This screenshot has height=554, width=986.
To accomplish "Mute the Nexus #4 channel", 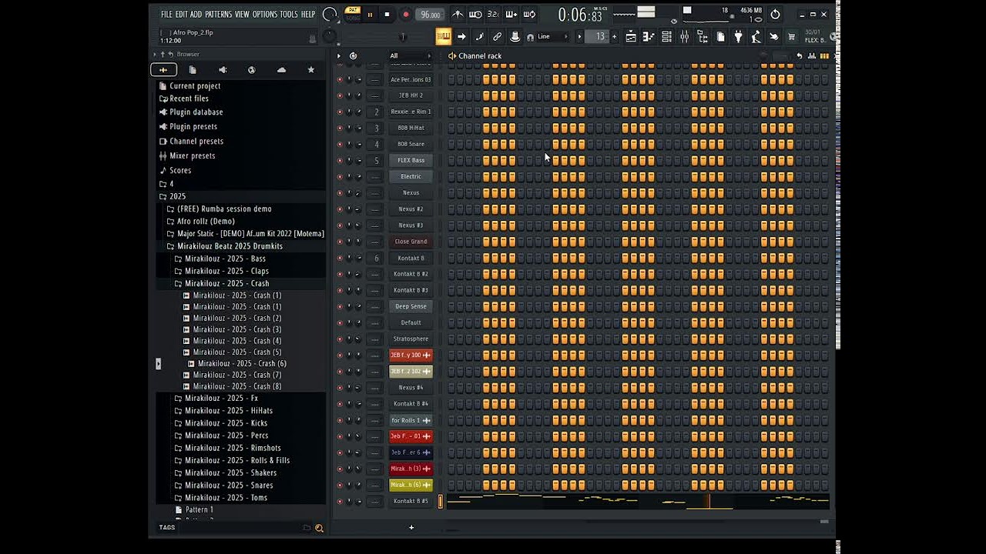I will (340, 388).
